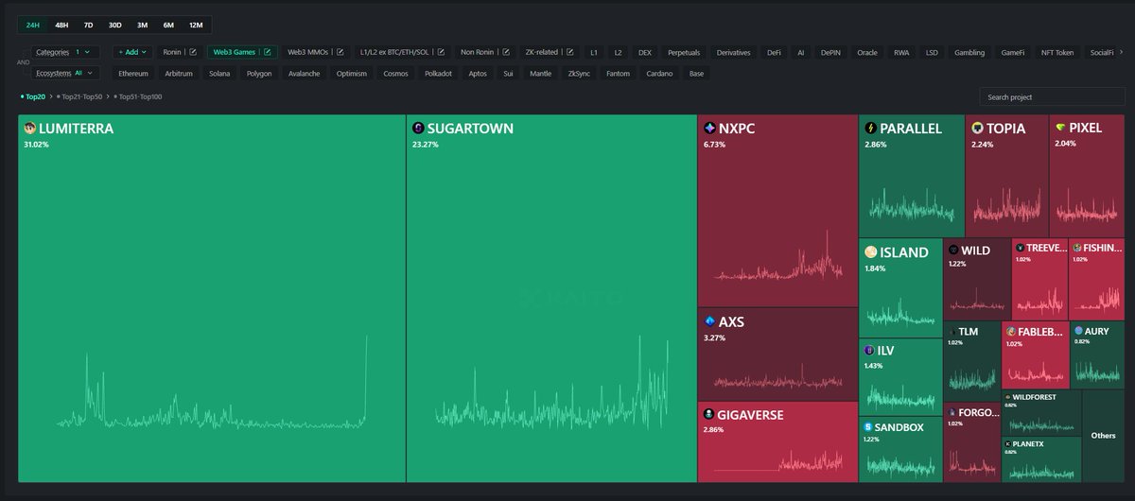Switch time range to 24H

pyautogui.click(x=33, y=25)
